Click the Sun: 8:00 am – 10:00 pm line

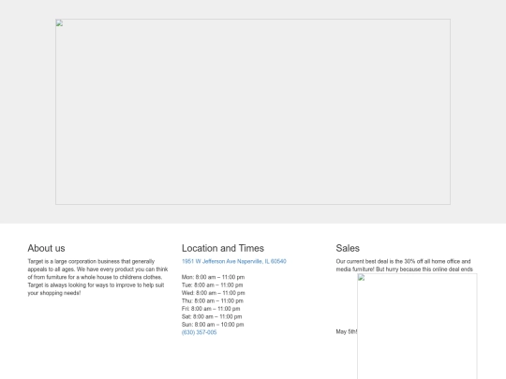[213, 325]
